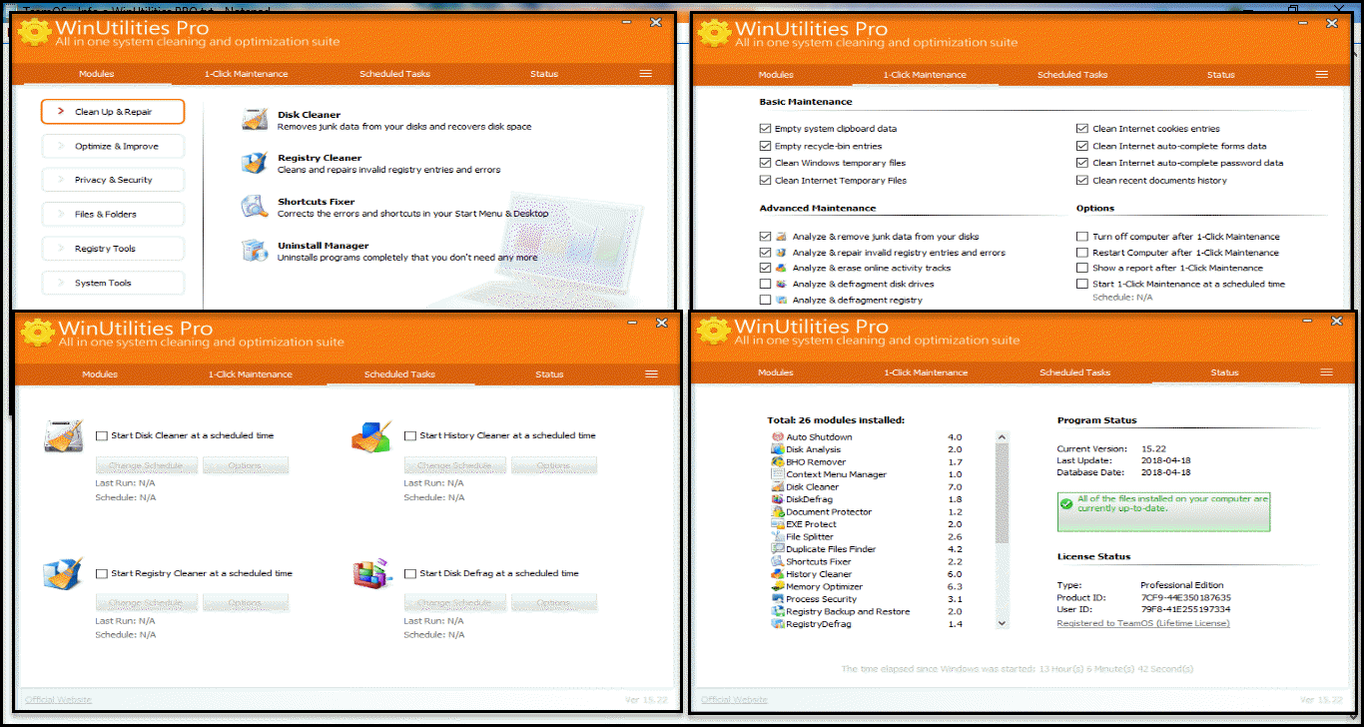Enable Turn off computer after 1-Click Maintenance
This screenshot has width=1364, height=727.
coord(1082,237)
